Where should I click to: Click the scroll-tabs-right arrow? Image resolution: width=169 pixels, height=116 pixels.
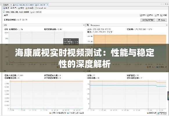tap(163, 4)
